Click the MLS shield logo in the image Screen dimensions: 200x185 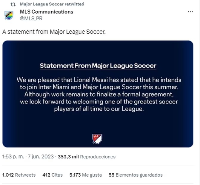coord(97,138)
